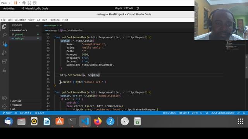Close the main.go editor tab

click(x=61, y=25)
